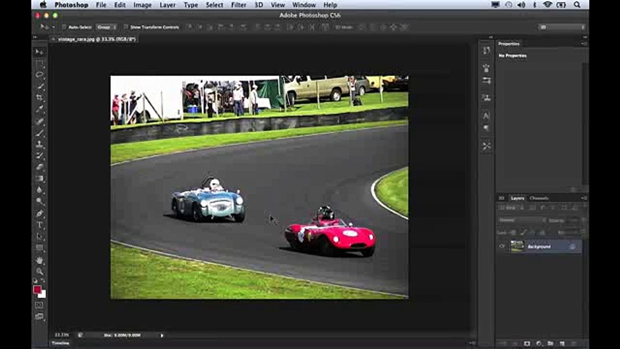Change screen mode from the Tools panel
The width and height of the screenshot is (620, 349).
coord(39,317)
